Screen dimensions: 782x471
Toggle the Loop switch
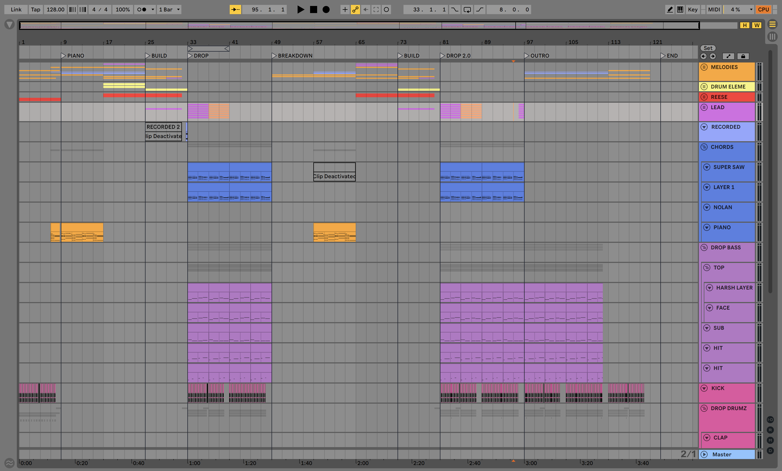[x=467, y=10]
